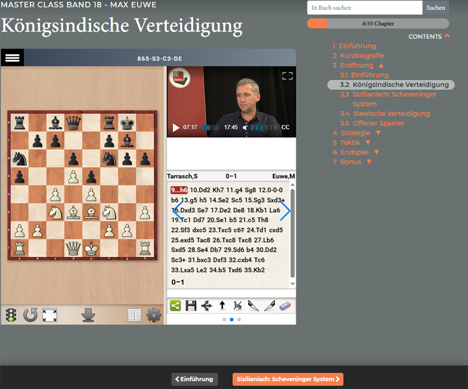
Task: Toggle closed captions (CC) on the video
Action: coord(285,127)
